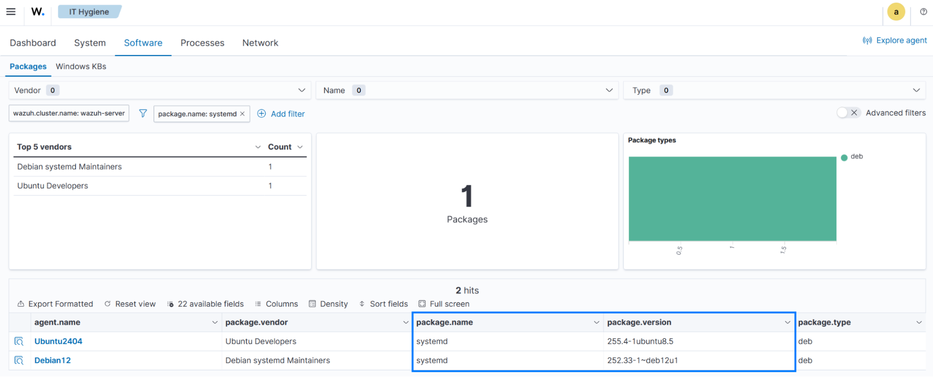
Task: Click the user avatar icon
Action: [x=896, y=12]
